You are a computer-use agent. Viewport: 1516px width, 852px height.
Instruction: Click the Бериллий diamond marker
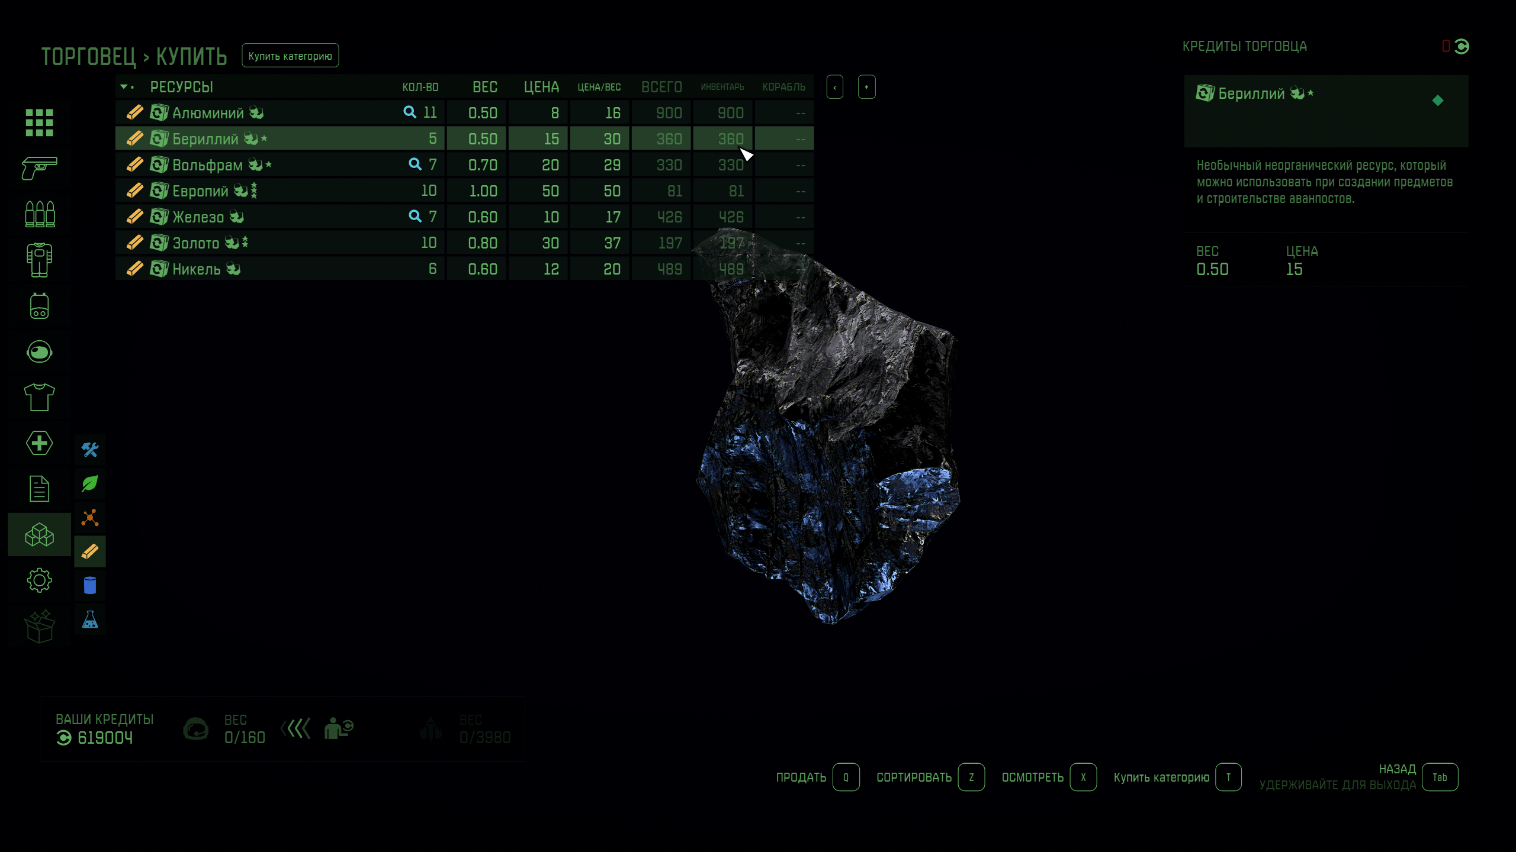[x=1438, y=101]
